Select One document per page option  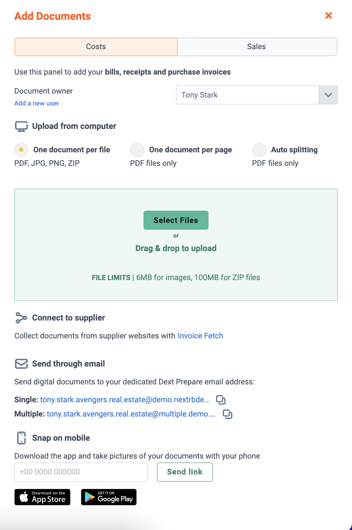(137, 150)
